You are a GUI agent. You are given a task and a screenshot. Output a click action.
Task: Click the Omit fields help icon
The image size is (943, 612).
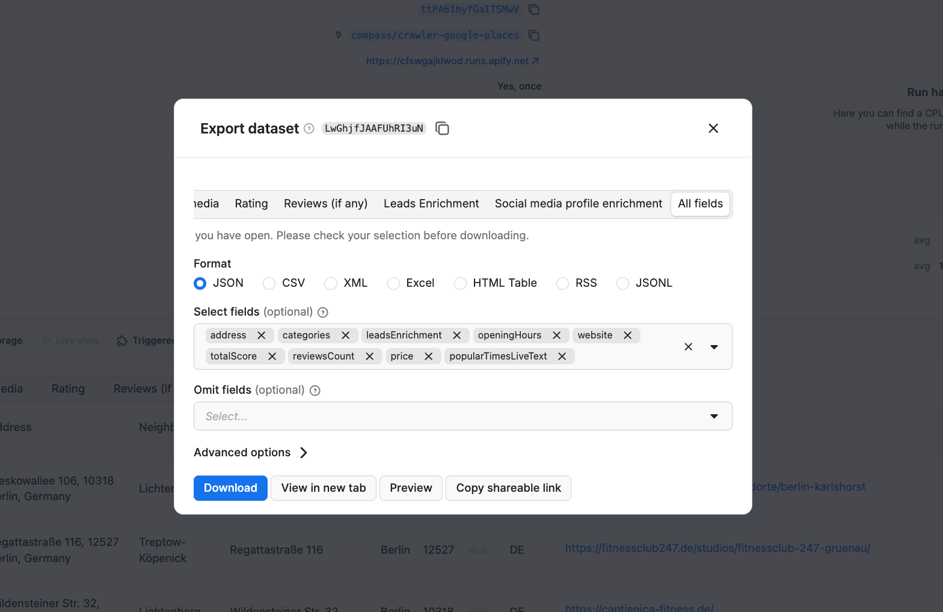pyautogui.click(x=315, y=391)
